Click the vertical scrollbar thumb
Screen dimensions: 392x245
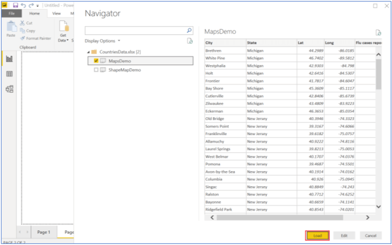tap(379, 74)
